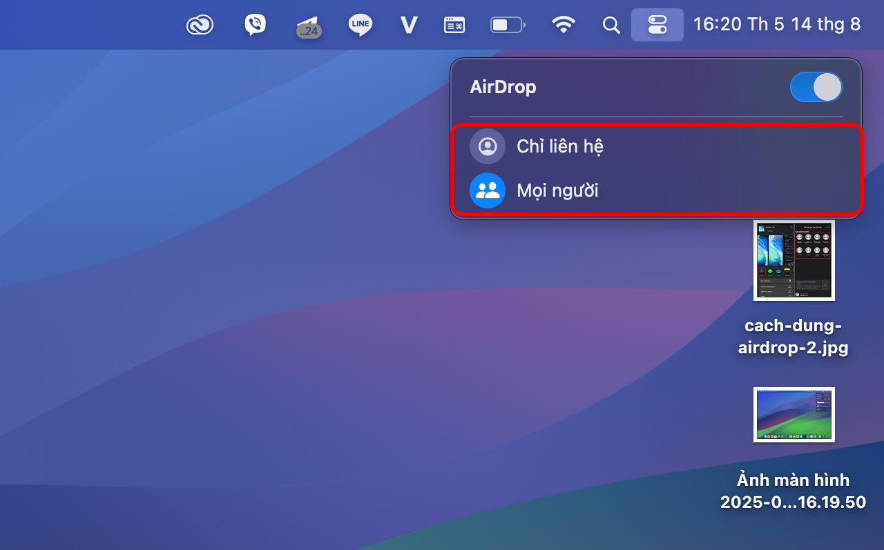
Task: Click the Viber icon in the menu bar
Action: tap(255, 25)
